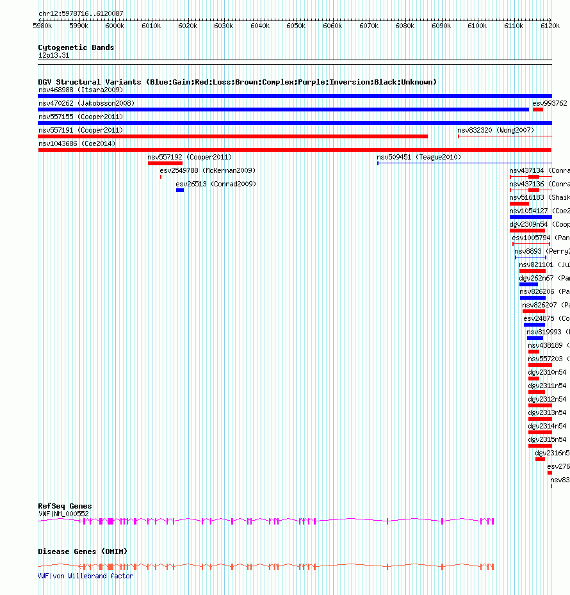Click the small red esv993762 variant bar
Viewport: 570px width, 595px height.
click(x=538, y=110)
